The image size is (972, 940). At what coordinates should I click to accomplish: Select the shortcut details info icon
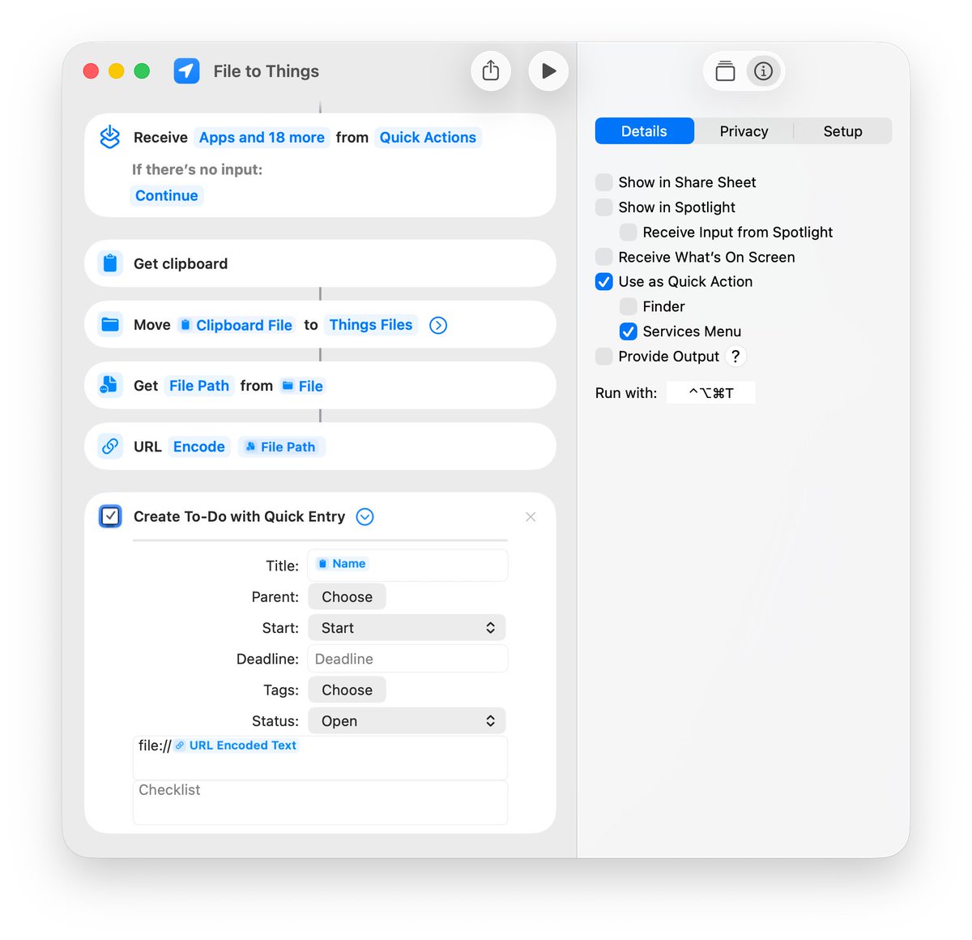763,71
